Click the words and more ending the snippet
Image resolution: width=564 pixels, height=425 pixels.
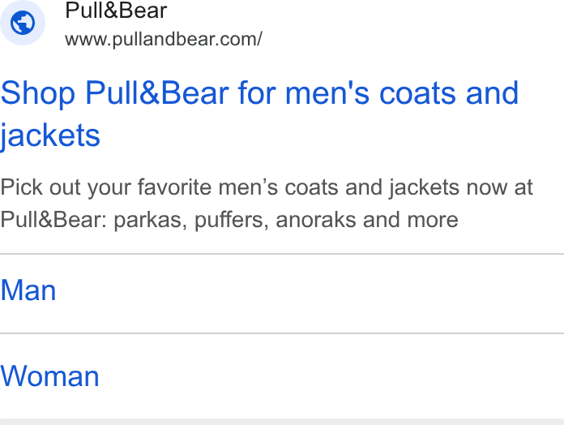pos(411,220)
